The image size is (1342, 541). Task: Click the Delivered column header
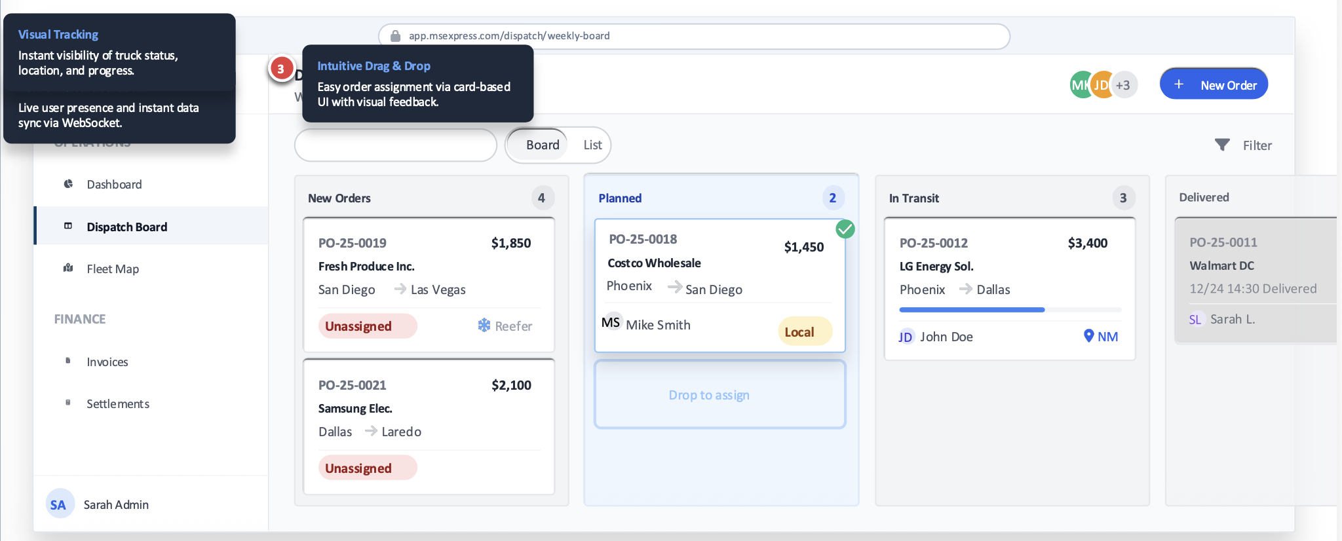[x=1204, y=197]
